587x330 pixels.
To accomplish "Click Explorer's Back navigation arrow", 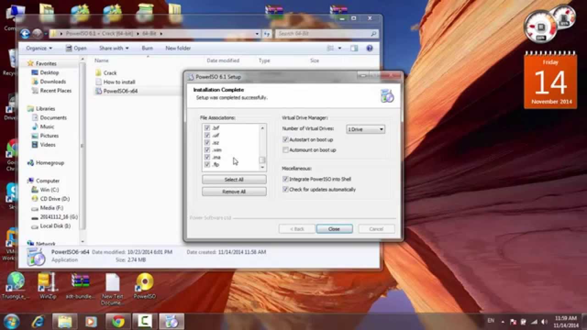I will pos(25,33).
